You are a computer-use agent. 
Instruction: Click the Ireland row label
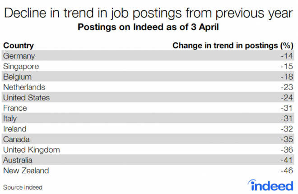pyautogui.click(x=15, y=129)
